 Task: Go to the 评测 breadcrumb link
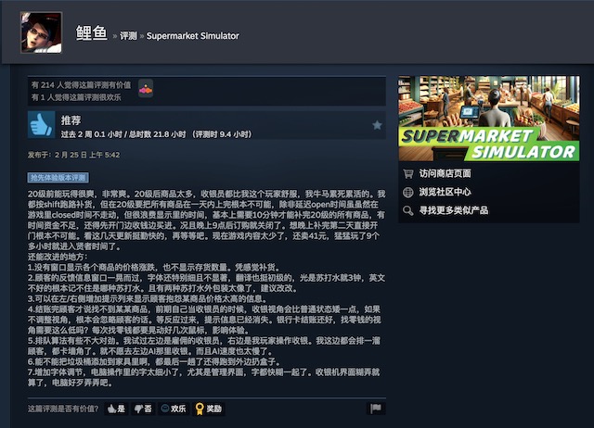tap(128, 36)
